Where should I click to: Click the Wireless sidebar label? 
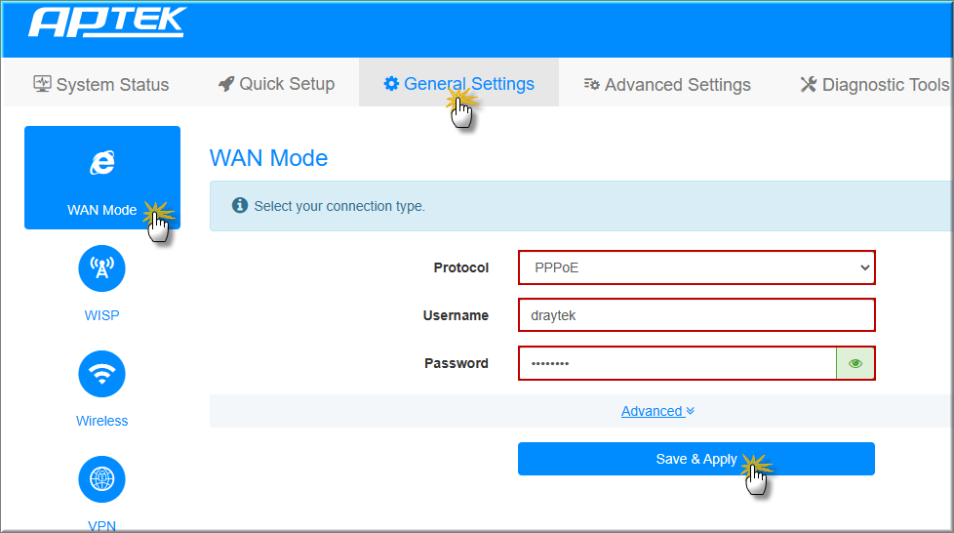[x=101, y=421]
